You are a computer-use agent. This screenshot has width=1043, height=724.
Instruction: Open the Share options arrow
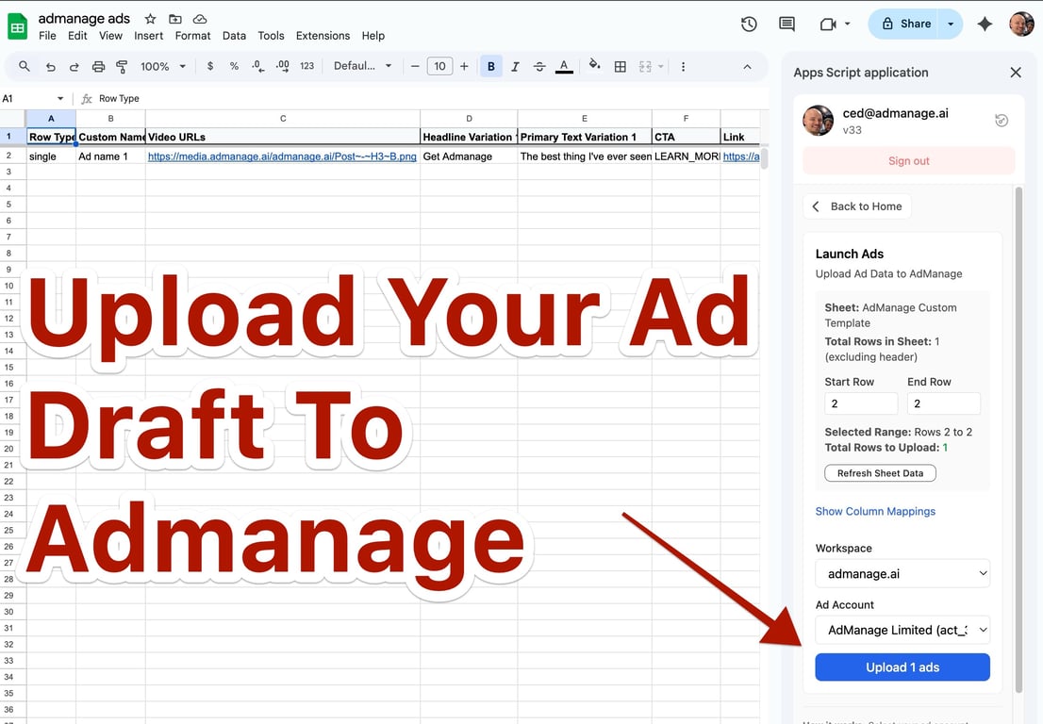pyautogui.click(x=951, y=24)
